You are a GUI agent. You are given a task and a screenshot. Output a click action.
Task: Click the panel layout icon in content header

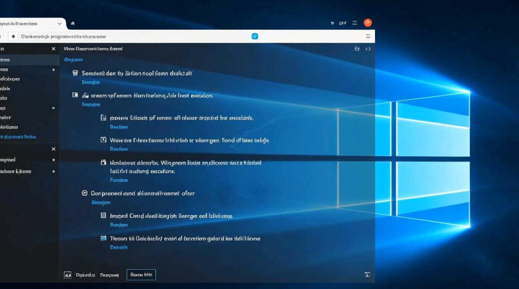tap(357, 49)
